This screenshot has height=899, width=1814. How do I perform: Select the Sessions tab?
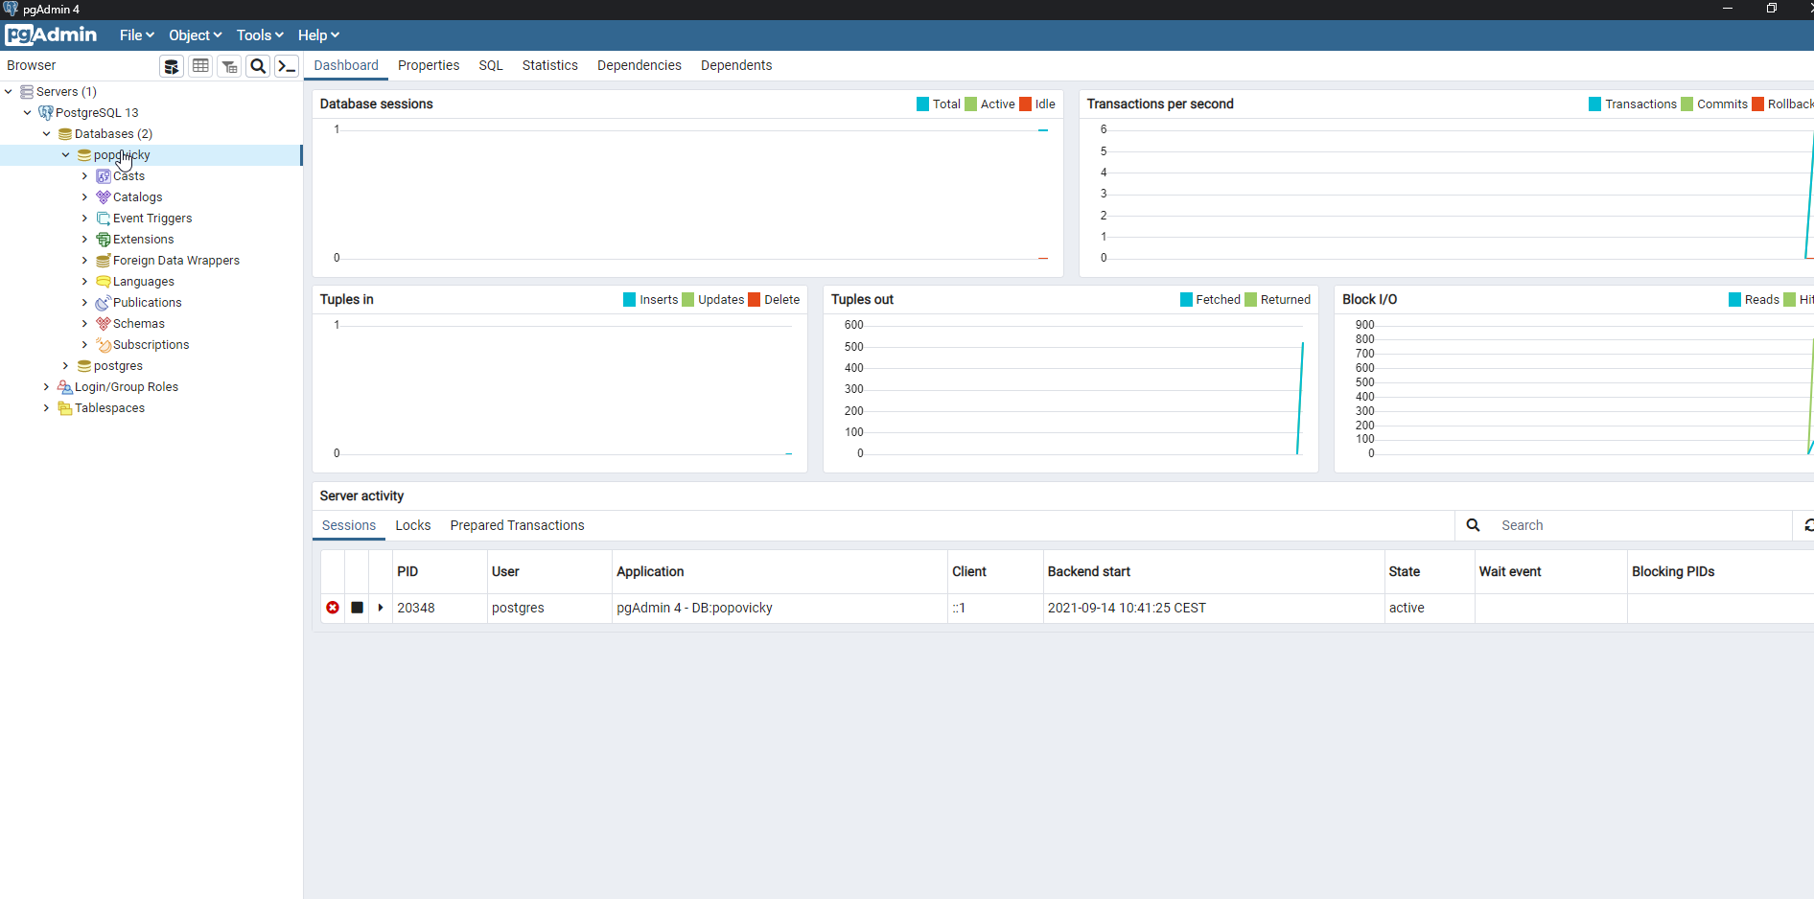tap(349, 525)
